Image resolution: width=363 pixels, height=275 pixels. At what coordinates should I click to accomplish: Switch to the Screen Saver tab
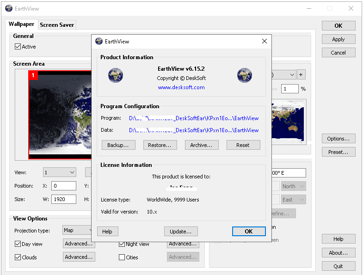pyautogui.click(x=57, y=25)
